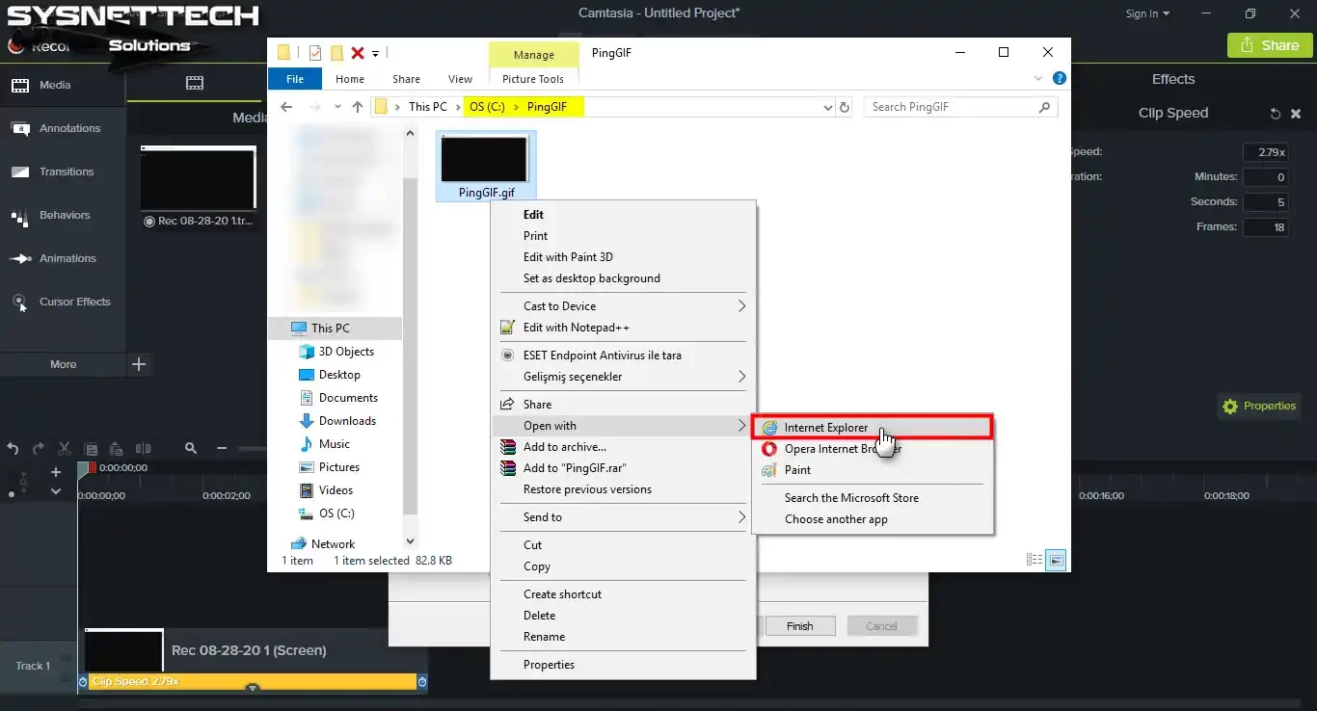The image size is (1317, 711).
Task: Open Picture Tools tab
Action: click(x=533, y=79)
